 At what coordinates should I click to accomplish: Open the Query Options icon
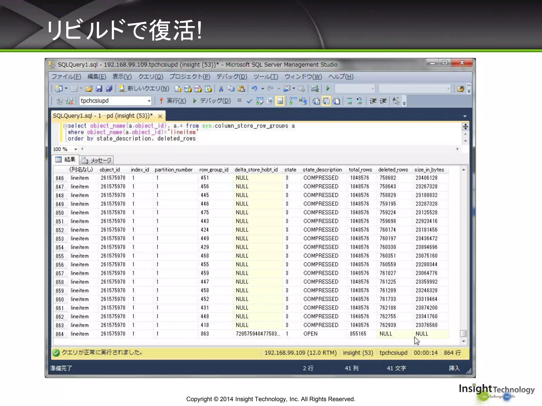pos(270,101)
